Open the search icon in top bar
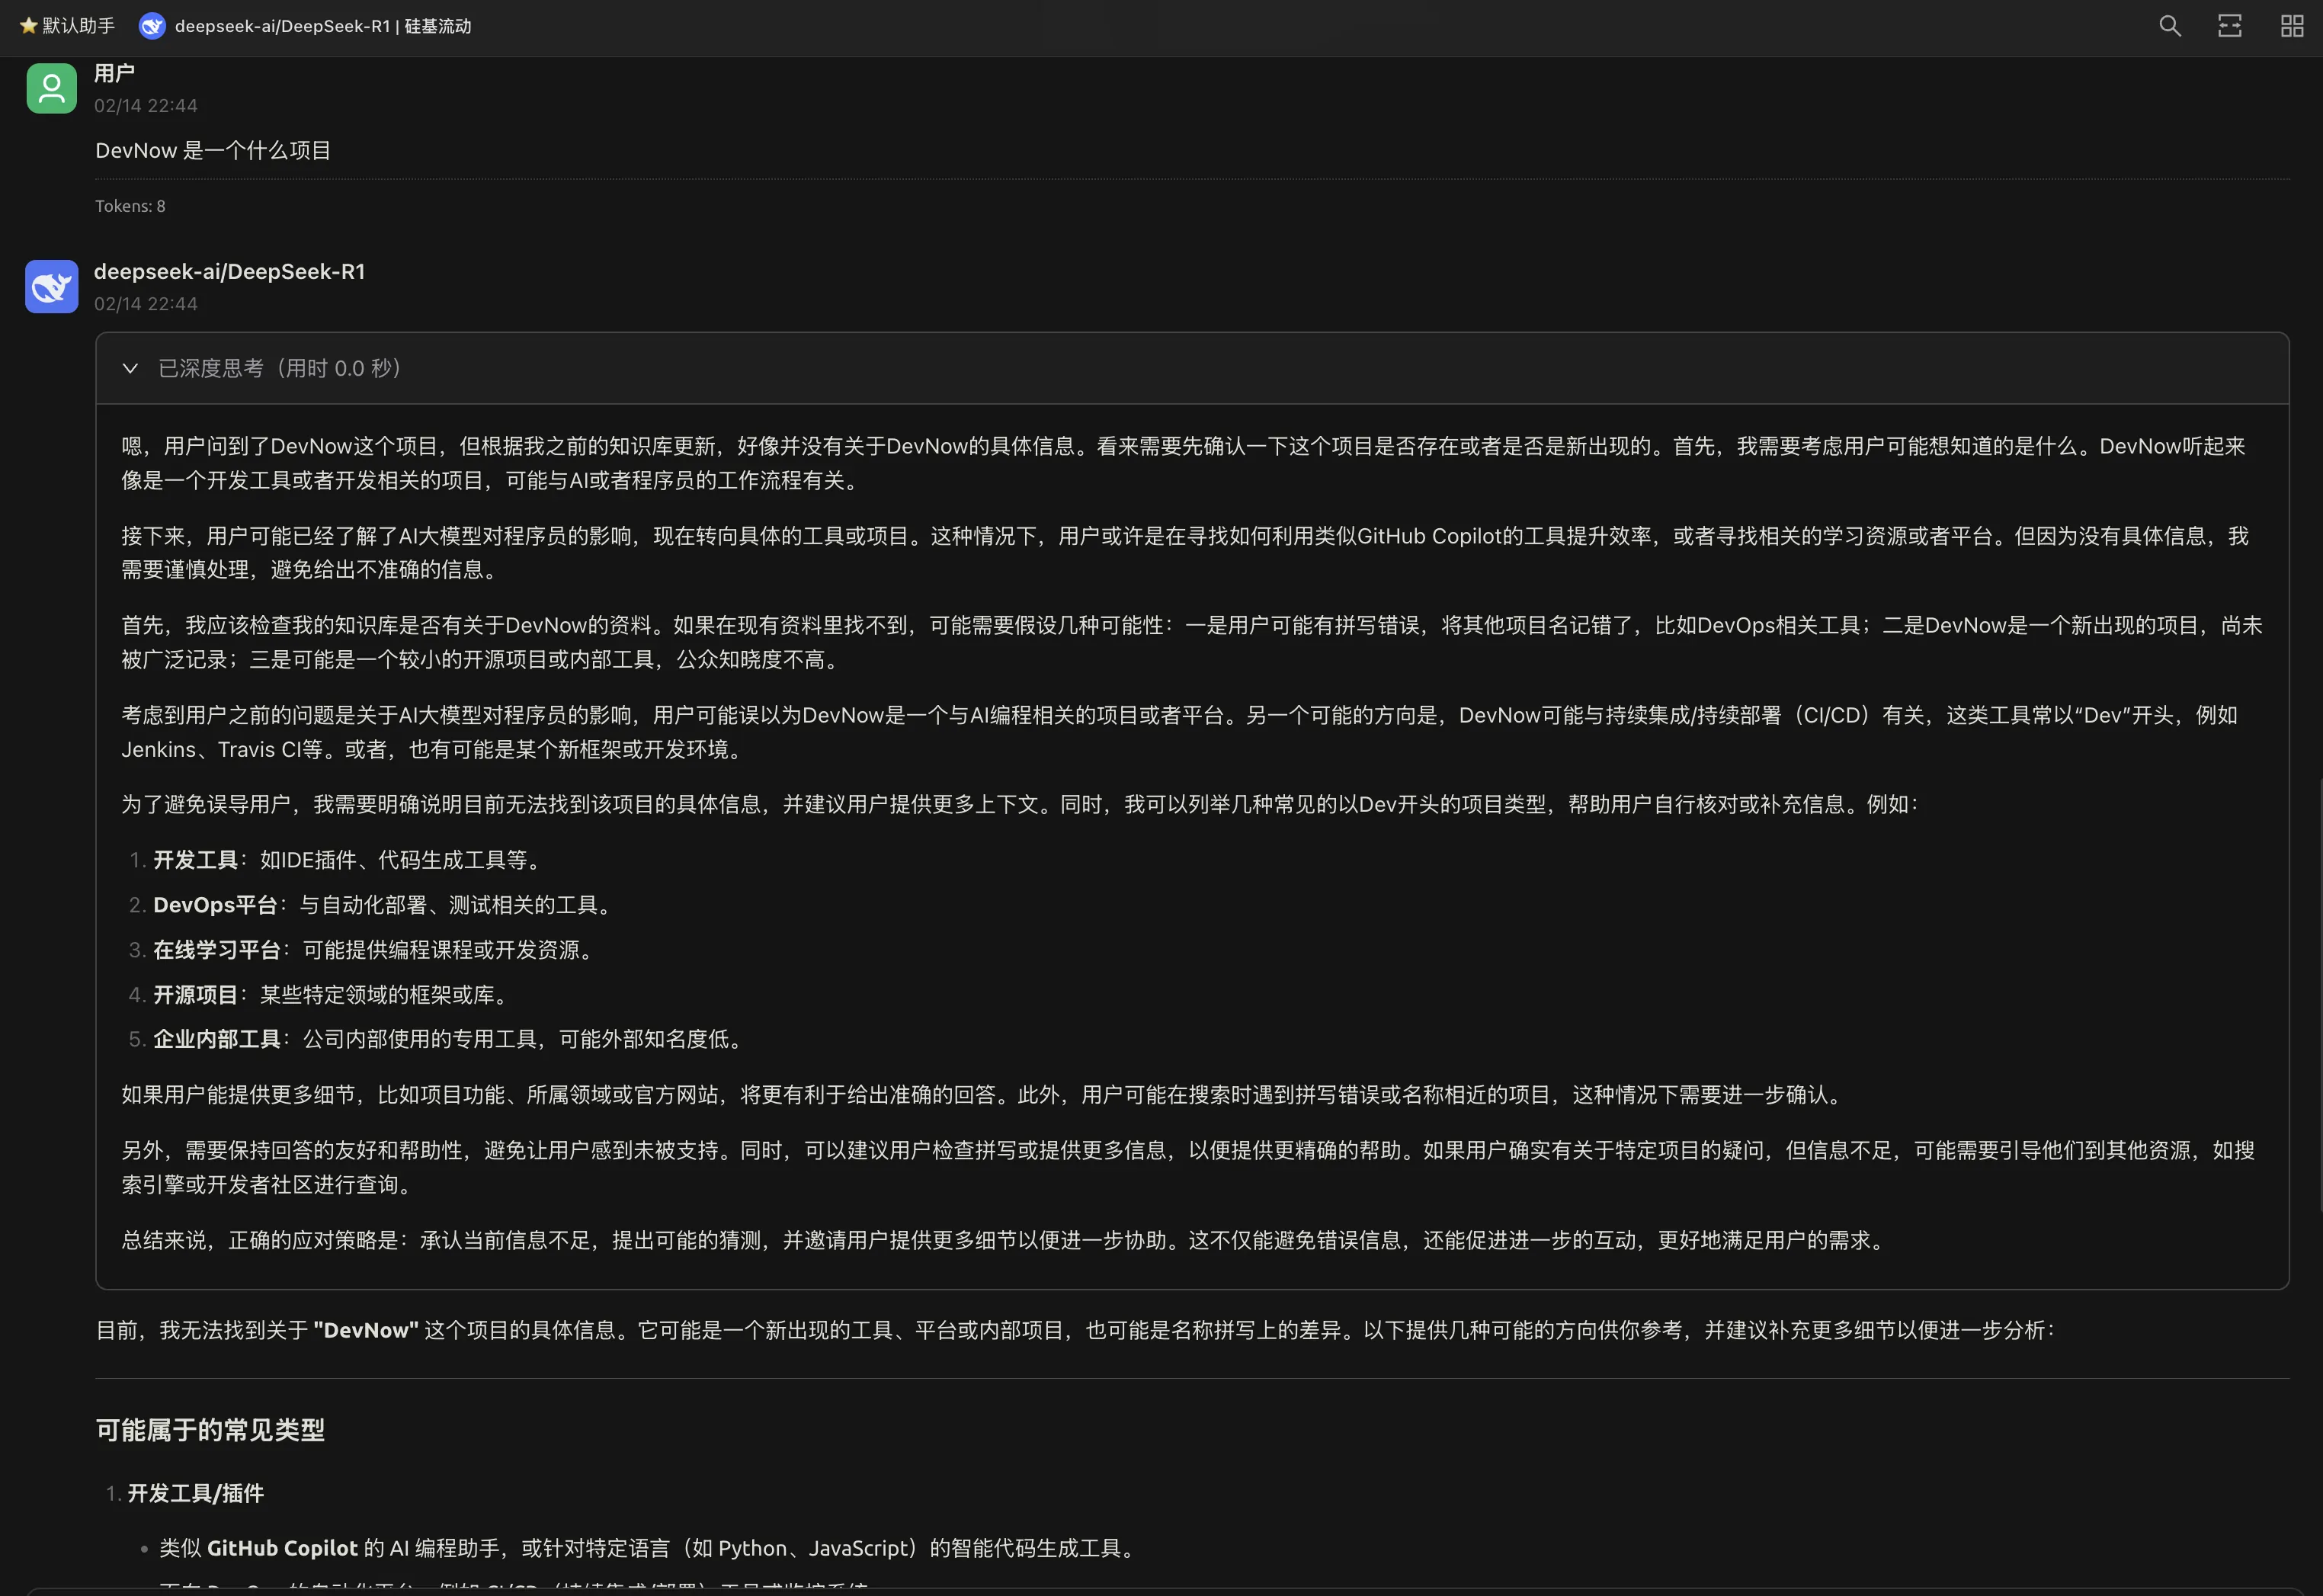This screenshot has width=2323, height=1596. (2169, 26)
